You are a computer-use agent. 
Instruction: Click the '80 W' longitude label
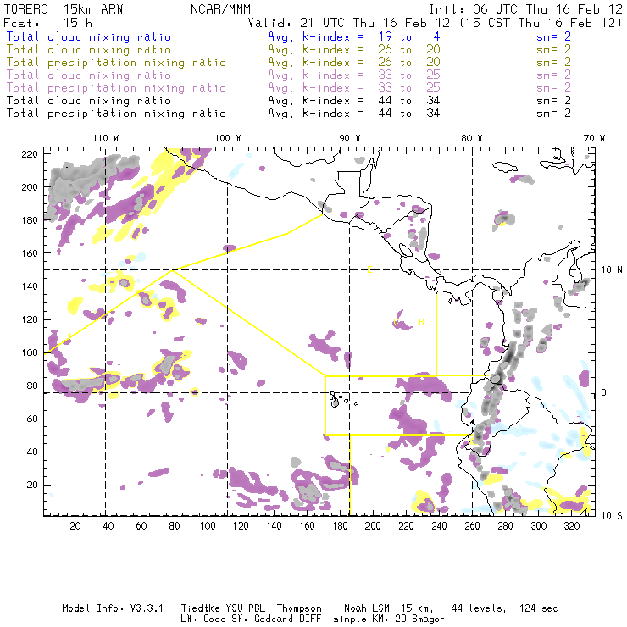click(471, 138)
